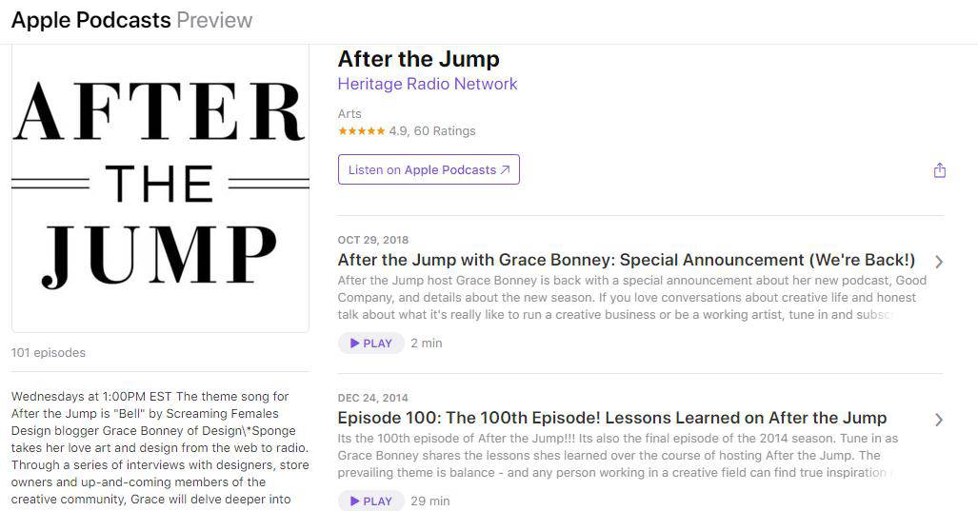
Task: Click the podcast description starting 'Wednesdays at 1:00PM'
Action: (160, 447)
